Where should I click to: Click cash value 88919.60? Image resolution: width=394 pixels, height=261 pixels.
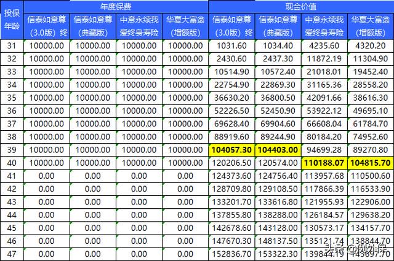coord(231,137)
